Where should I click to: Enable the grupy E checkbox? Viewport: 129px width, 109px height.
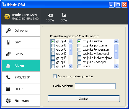pyautogui.click(x=53, y=58)
